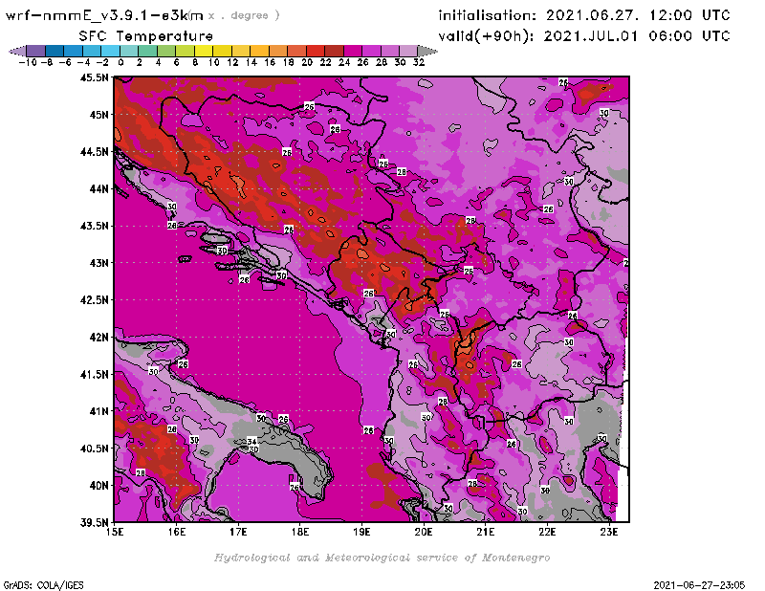Click the "wrf-nmmE_v3.9.1-e3km" model label
The image size is (765, 591).
tap(104, 15)
